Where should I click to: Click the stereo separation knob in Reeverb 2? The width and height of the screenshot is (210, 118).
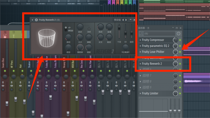125,47
